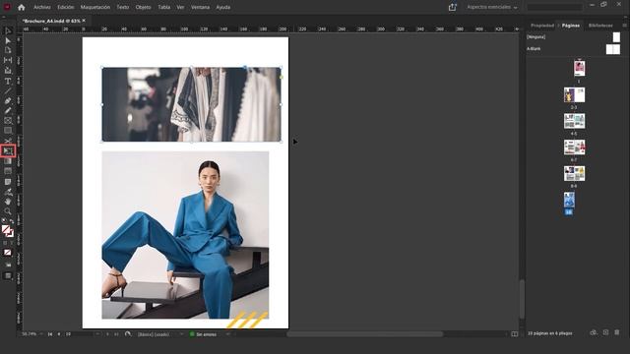This screenshot has width=630, height=354.
Task: Select the Gradient Feather tool
Action: click(x=8, y=171)
